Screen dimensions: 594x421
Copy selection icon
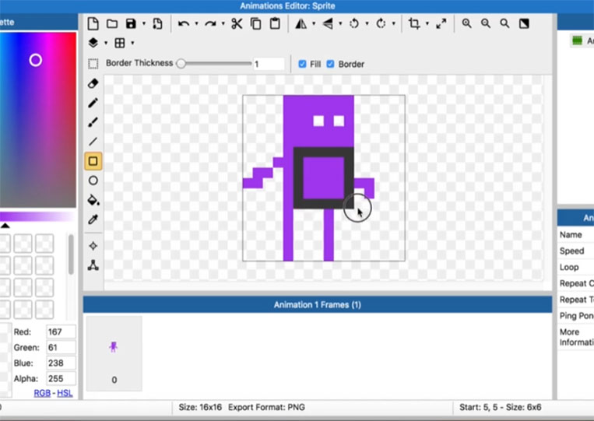tap(256, 23)
